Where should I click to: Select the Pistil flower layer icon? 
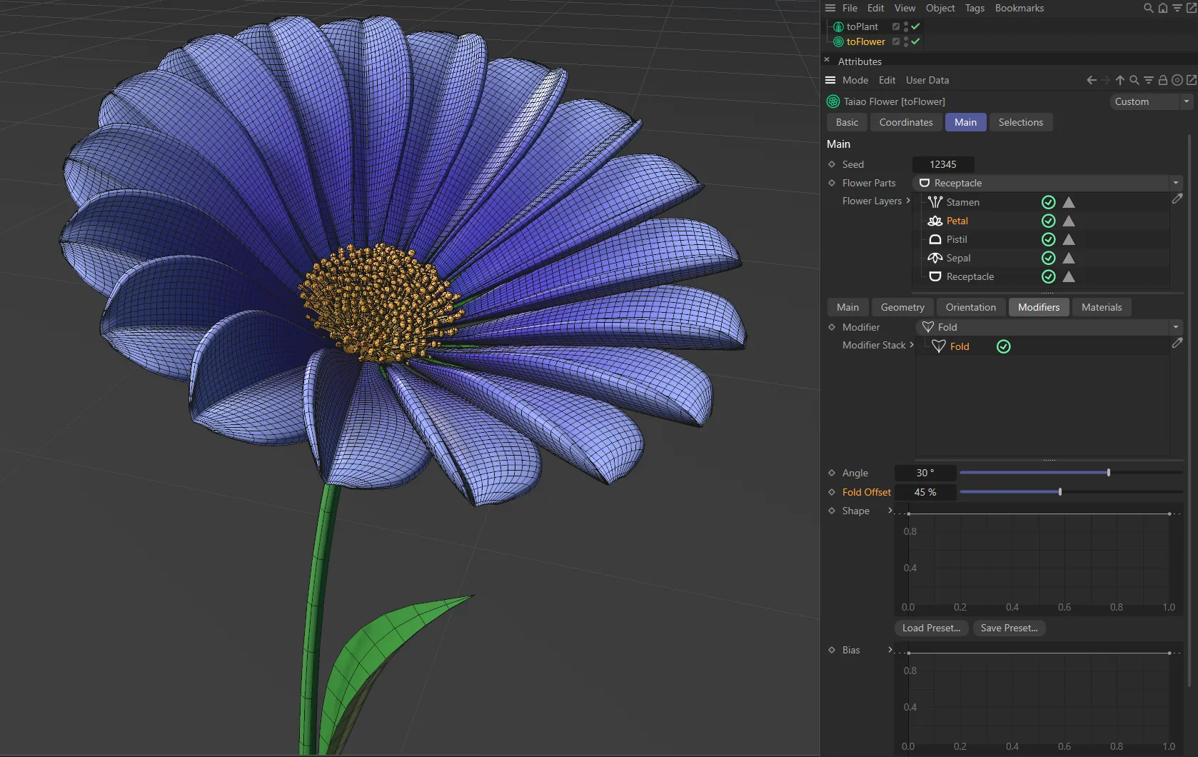935,239
